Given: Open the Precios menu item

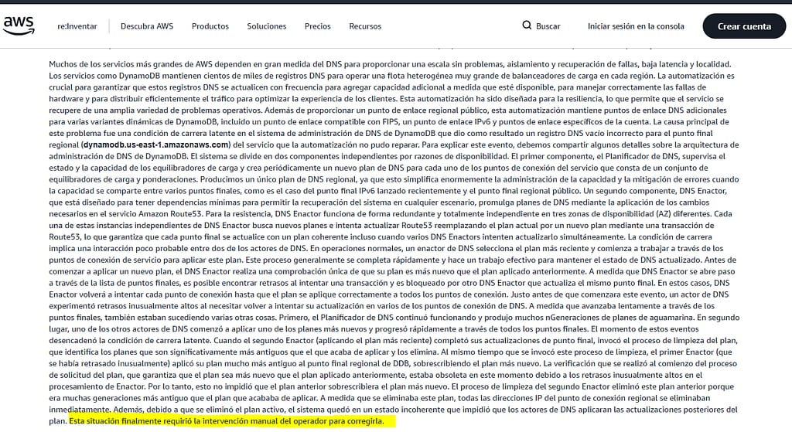Looking at the screenshot, I should pos(317,26).
